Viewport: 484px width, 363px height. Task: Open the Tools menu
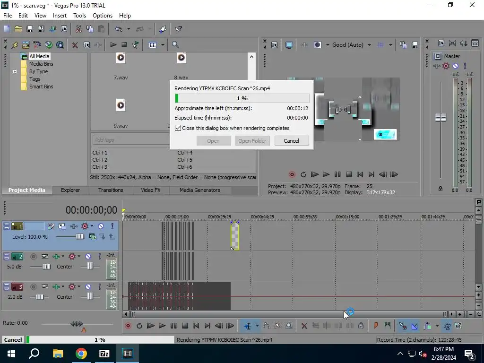(79, 16)
